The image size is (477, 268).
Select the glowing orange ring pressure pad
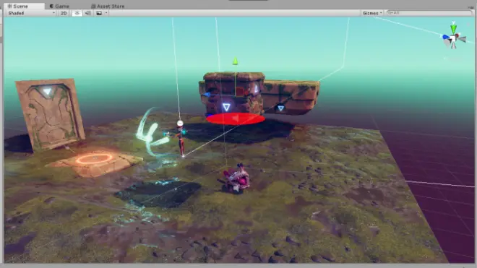(x=94, y=159)
